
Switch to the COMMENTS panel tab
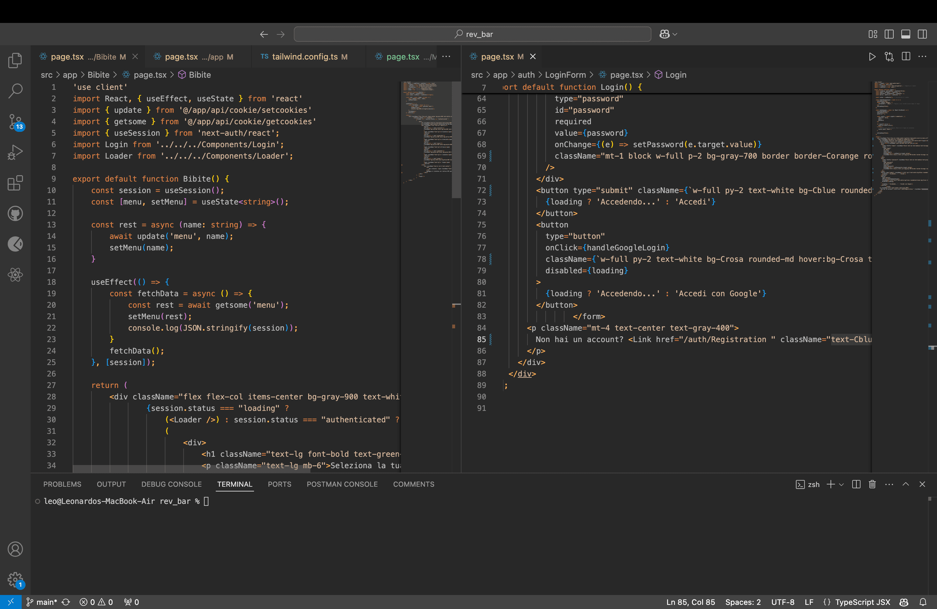[x=413, y=484]
